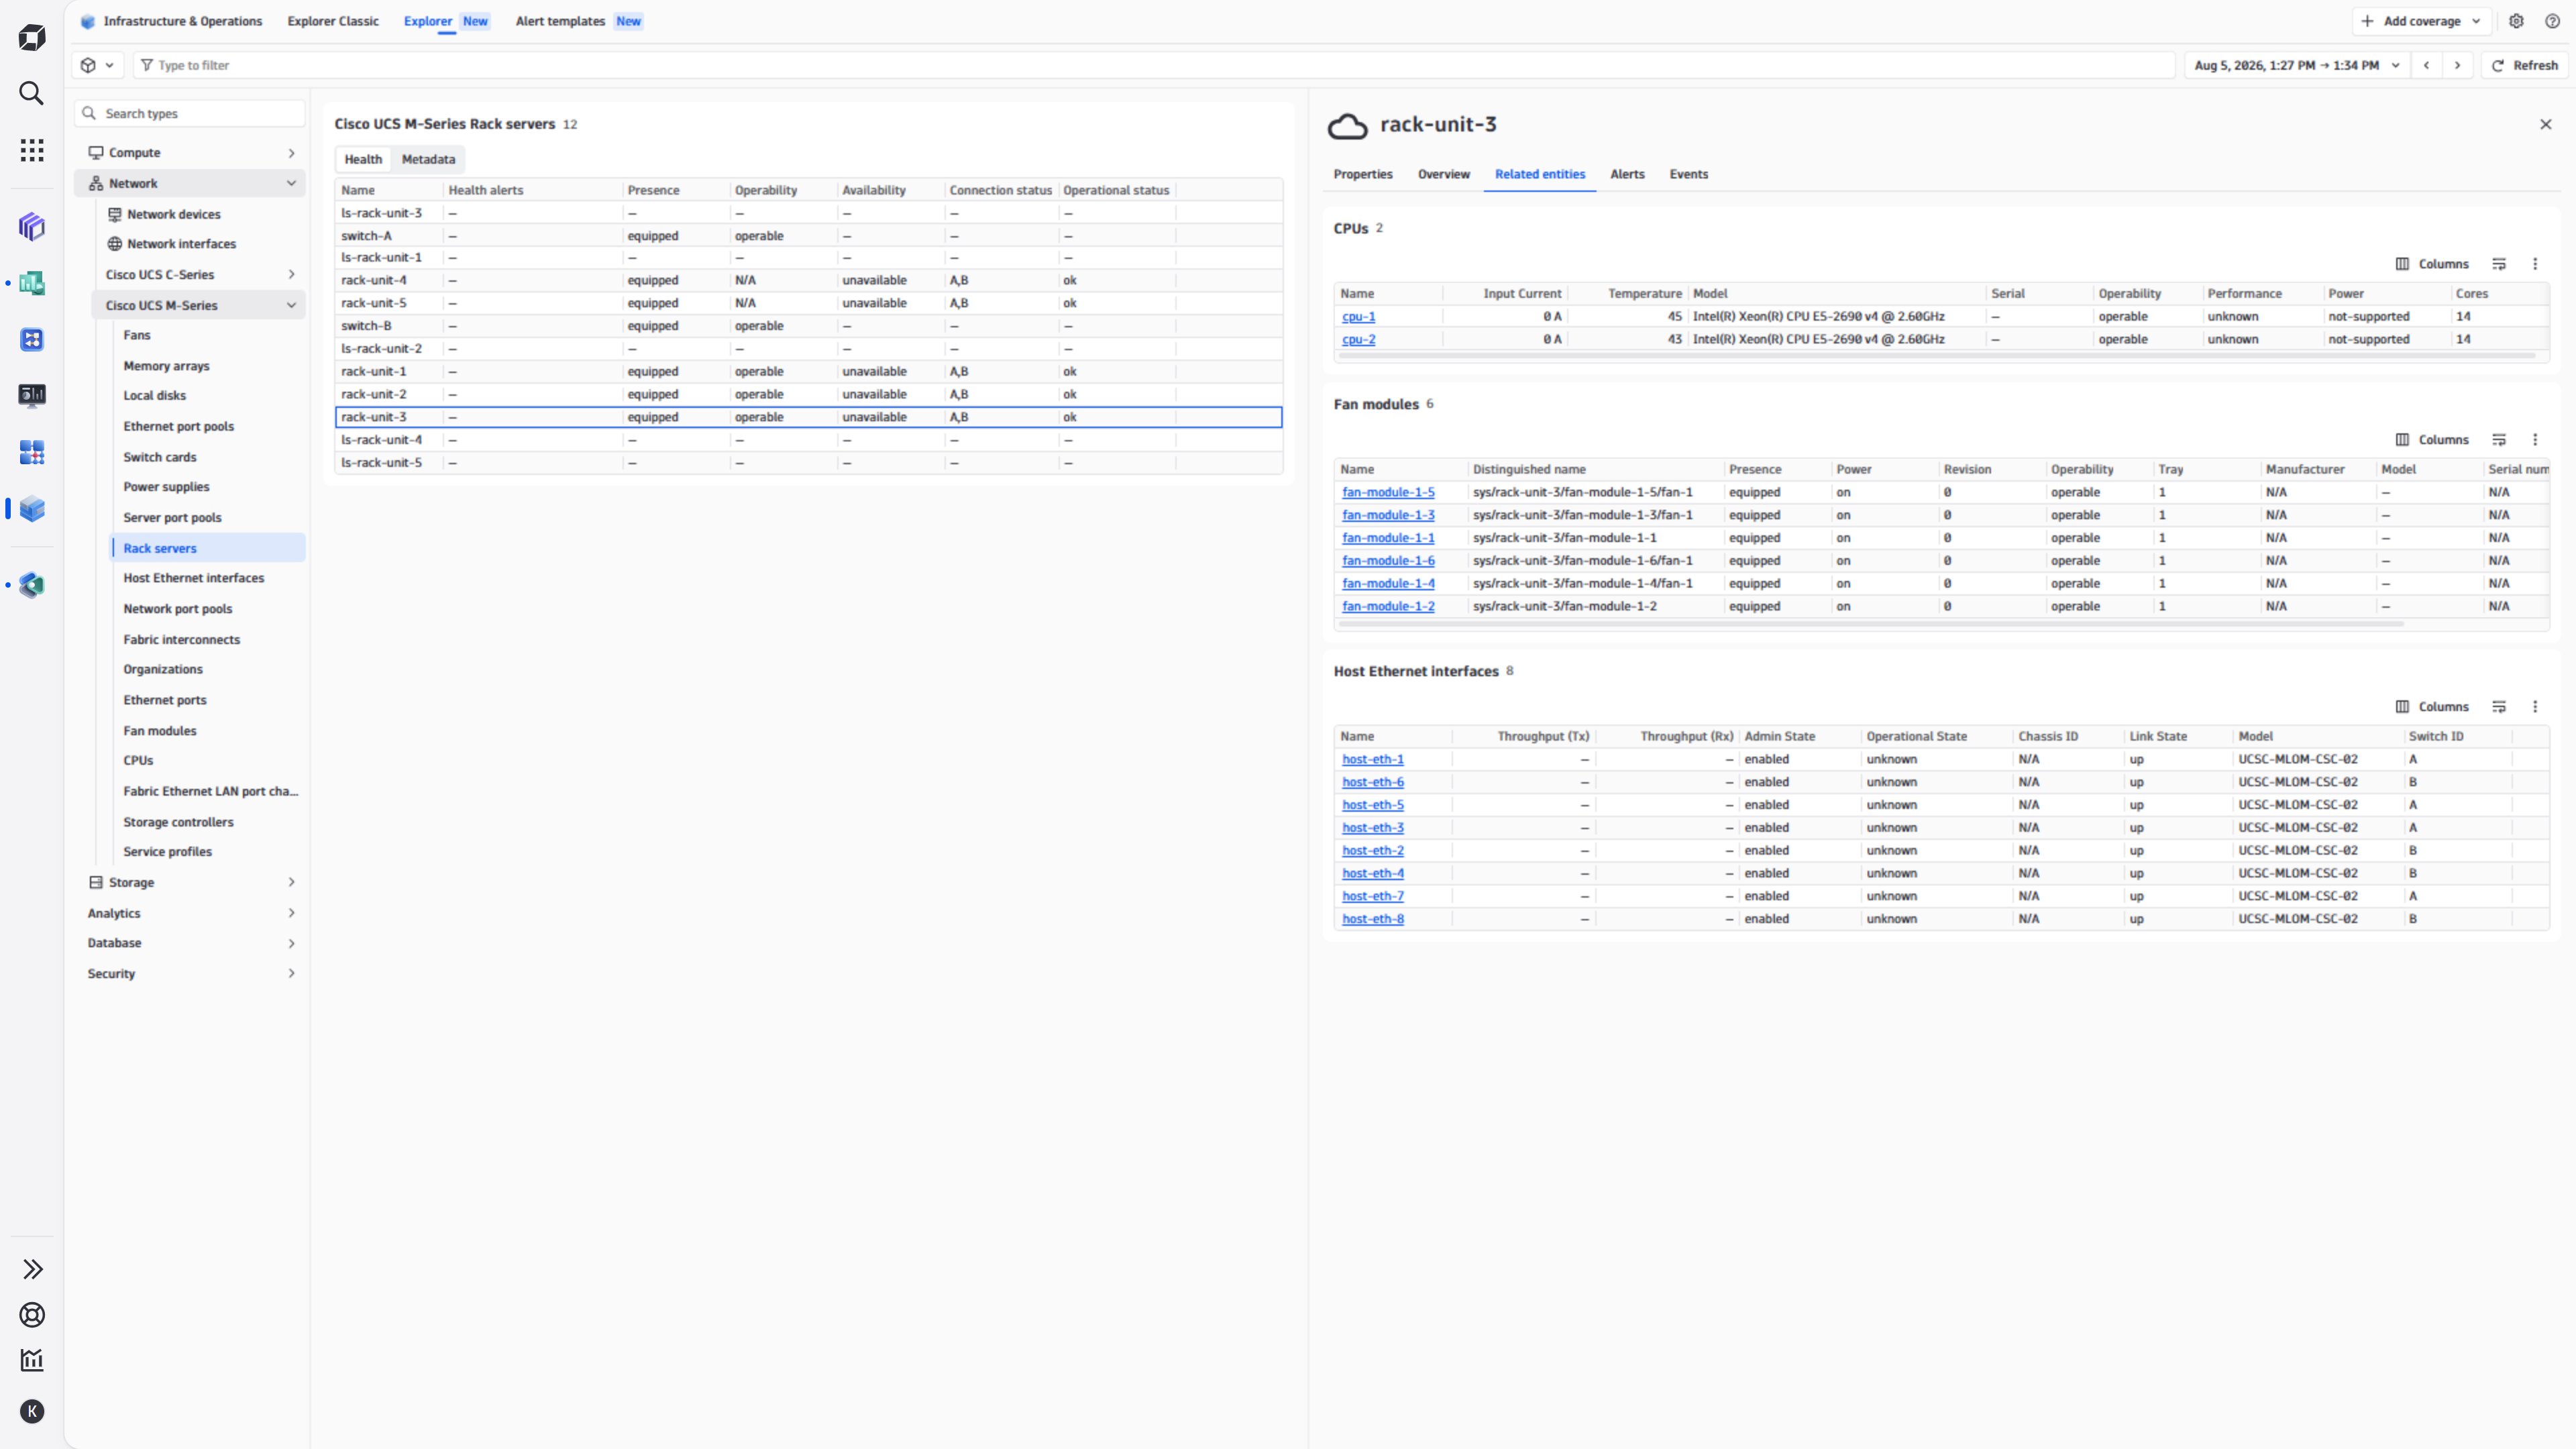This screenshot has width=2576, height=1449.
Task: Open the apps grid launcher
Action: click(x=32, y=150)
